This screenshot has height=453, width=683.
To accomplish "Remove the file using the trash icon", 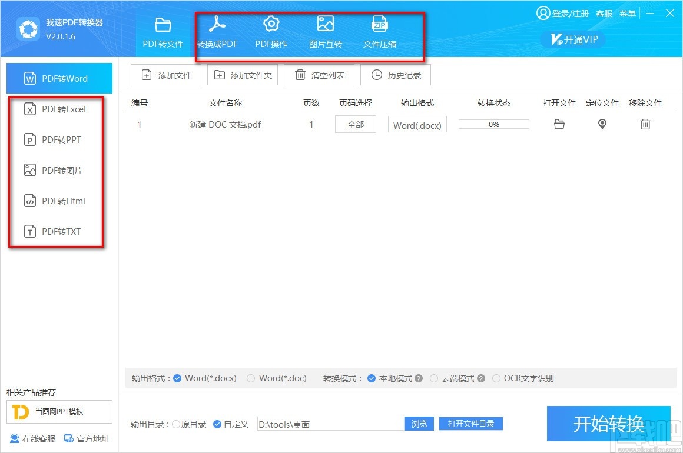I will point(645,124).
